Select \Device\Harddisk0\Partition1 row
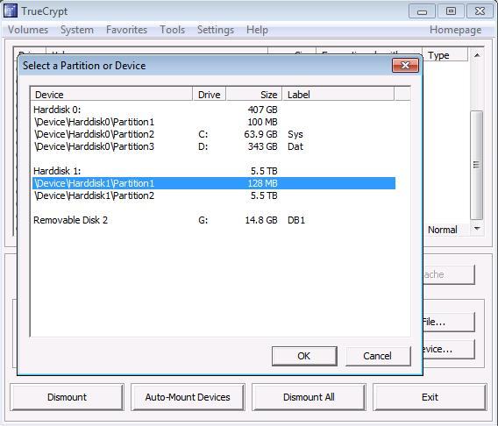Screen dimensions: 498x426 [x=214, y=122]
